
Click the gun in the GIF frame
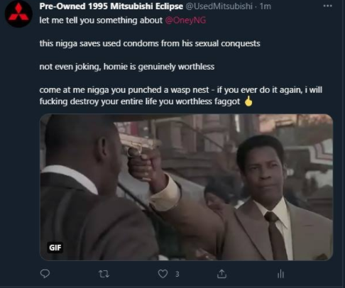click(137, 147)
